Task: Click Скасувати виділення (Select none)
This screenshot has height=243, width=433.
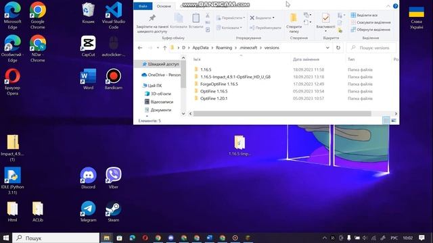Action: click(x=371, y=22)
